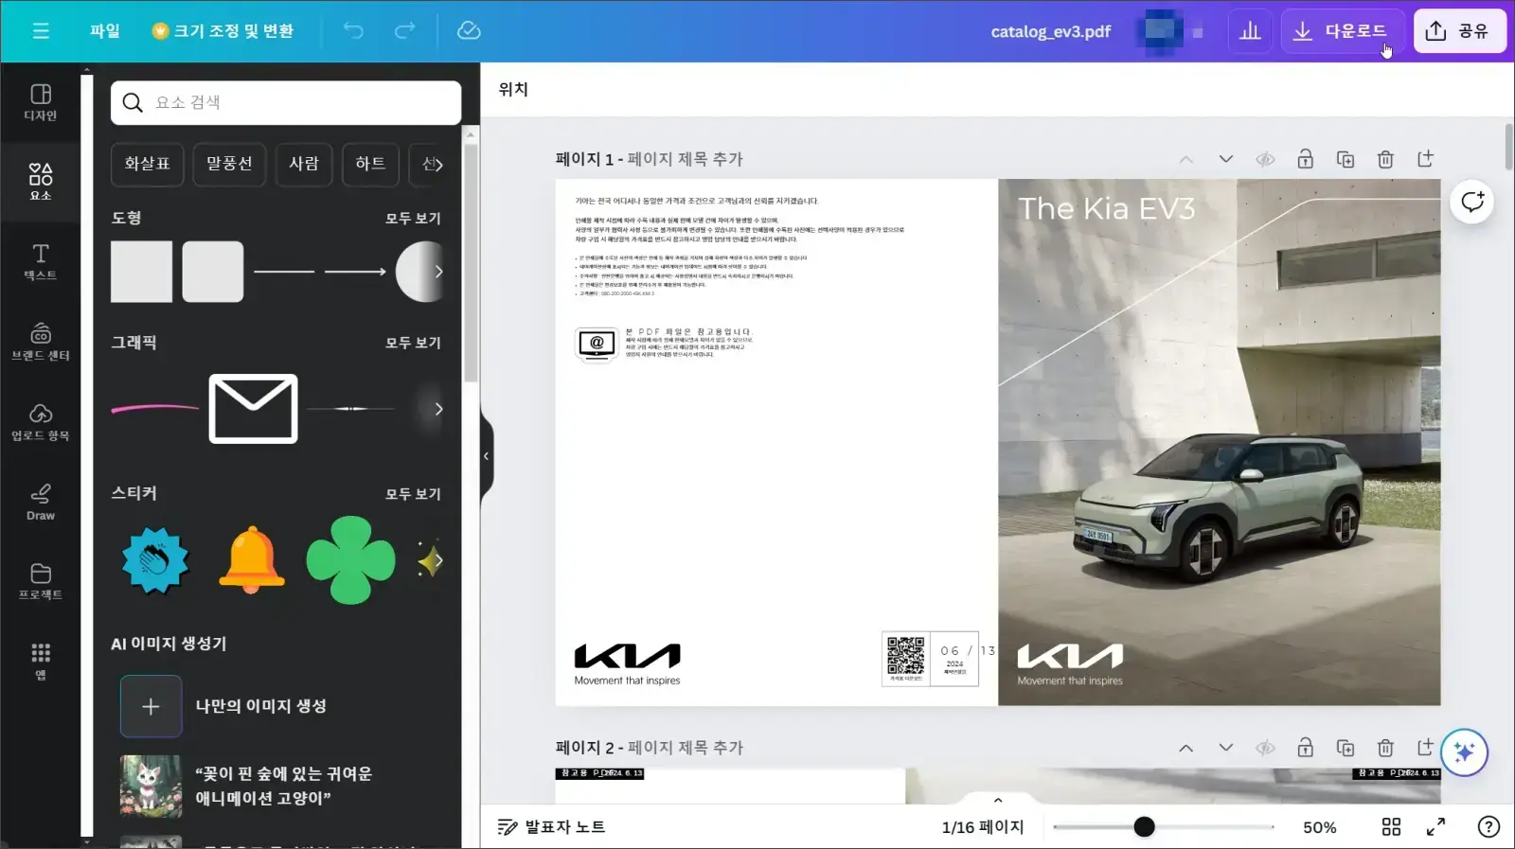Add the orange bell sticker
The image size is (1515, 849).
(252, 560)
